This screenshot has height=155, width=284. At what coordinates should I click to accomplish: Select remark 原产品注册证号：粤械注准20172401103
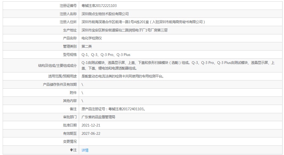pyautogui.click(x=113, y=109)
